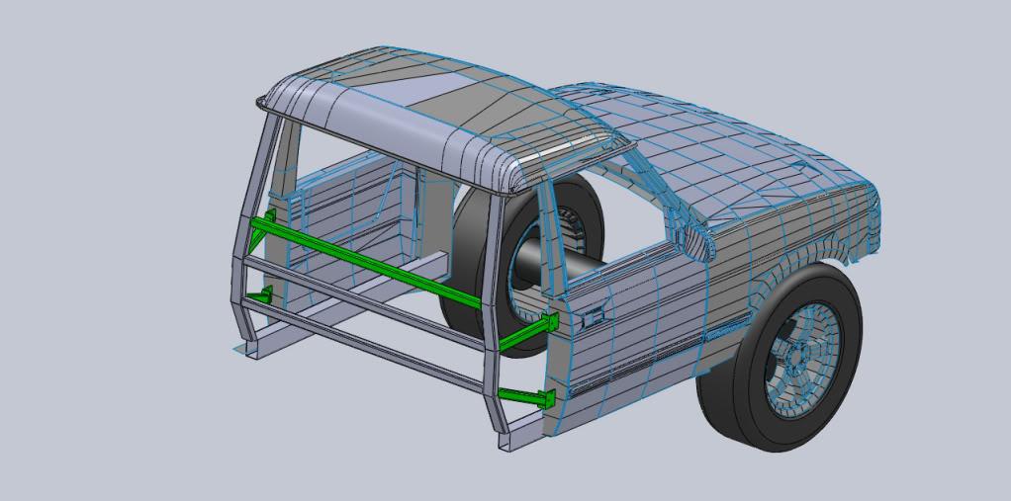Click the small green bracket on the far frame pillar
This screenshot has width=1011, height=501.
pos(262,295)
